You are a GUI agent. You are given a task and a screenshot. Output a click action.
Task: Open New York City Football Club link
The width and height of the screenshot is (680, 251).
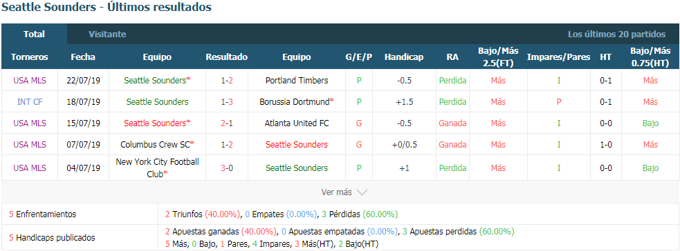pyautogui.click(x=157, y=168)
